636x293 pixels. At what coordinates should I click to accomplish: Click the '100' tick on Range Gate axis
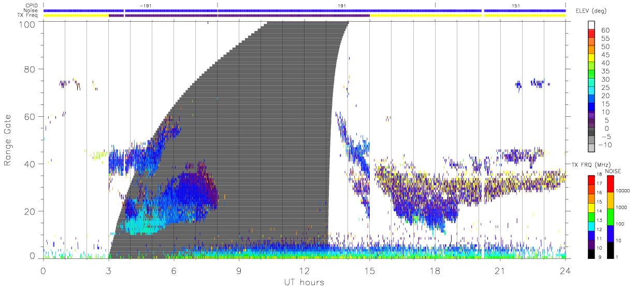coord(27,24)
